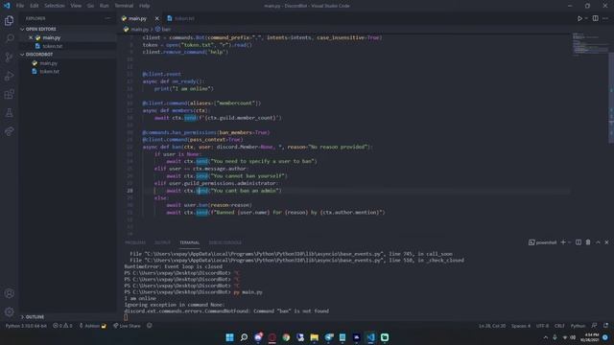The height and width of the screenshot is (345, 614).
Task: Switch to the Output panel tab
Action: point(162,242)
